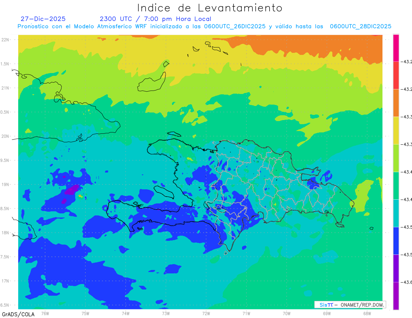Select the cyan swatch in the color scale
The height and width of the screenshot is (318, 412).
(396, 213)
